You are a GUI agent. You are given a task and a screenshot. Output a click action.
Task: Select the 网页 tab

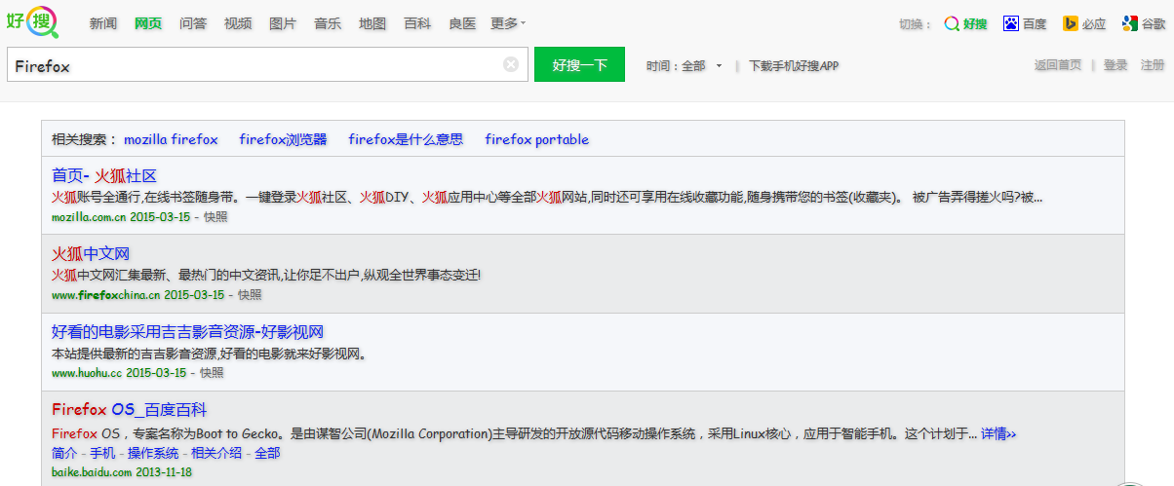(x=148, y=23)
